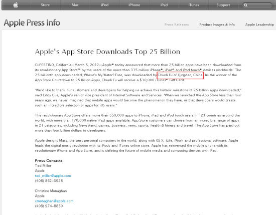Focus the search field in the navigation bar
This screenshot has width=276, height=215.
[257, 5]
